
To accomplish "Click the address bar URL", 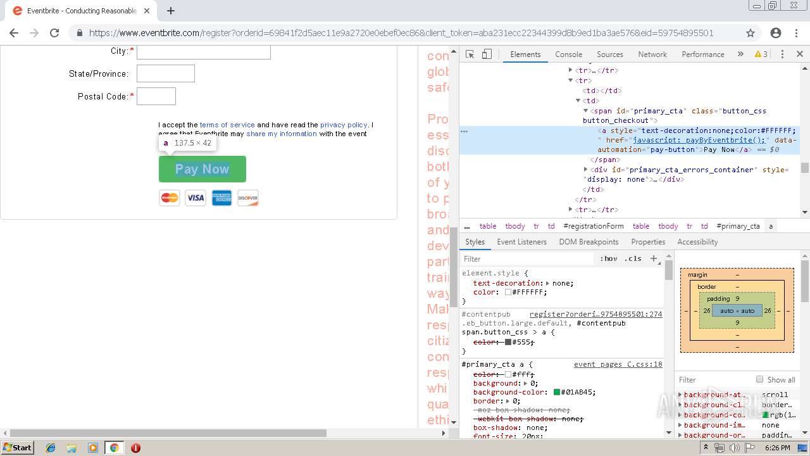I will pyautogui.click(x=401, y=33).
